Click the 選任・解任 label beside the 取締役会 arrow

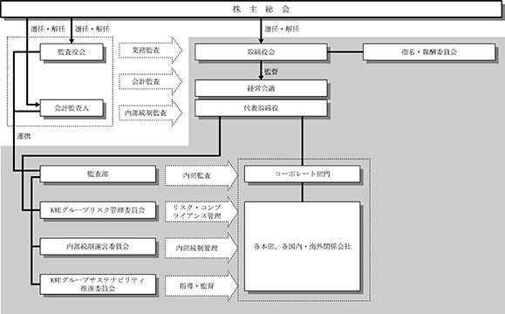[x=282, y=29]
